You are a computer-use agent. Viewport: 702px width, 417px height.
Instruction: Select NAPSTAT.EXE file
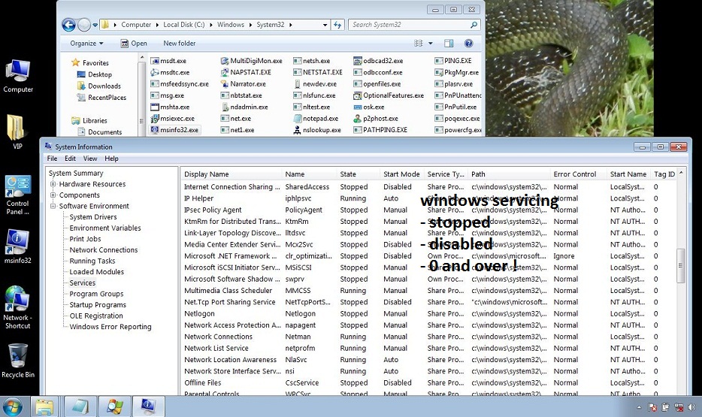(x=247, y=72)
